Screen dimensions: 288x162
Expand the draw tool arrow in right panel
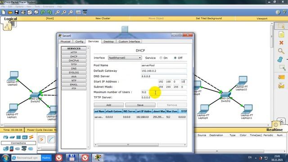[287, 59]
